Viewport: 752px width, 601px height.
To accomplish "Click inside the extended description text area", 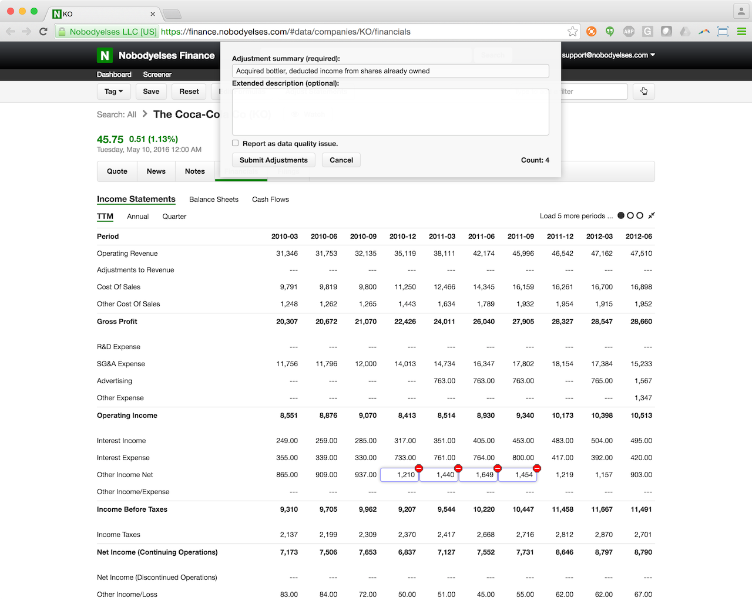I will click(390, 112).
